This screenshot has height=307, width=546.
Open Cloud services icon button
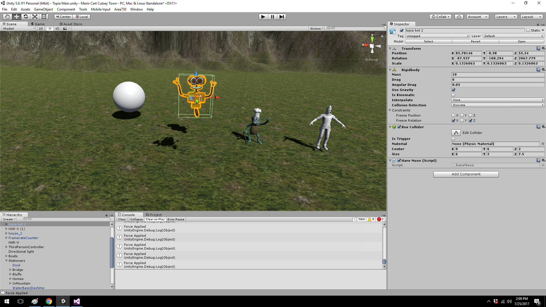[459, 17]
